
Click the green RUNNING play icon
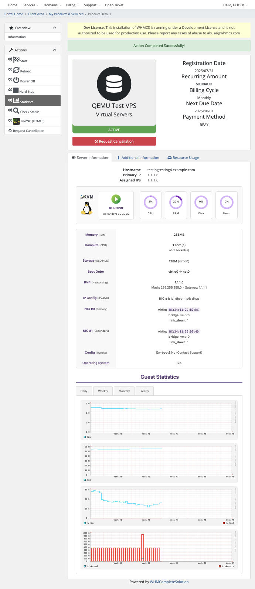pos(116,200)
